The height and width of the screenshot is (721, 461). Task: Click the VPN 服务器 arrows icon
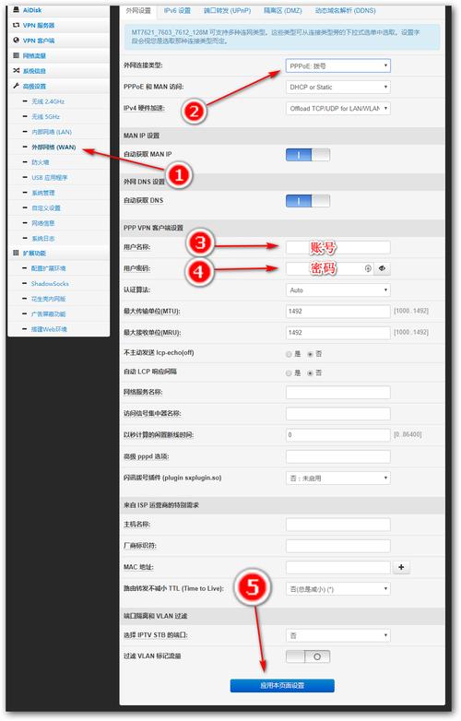[16, 25]
